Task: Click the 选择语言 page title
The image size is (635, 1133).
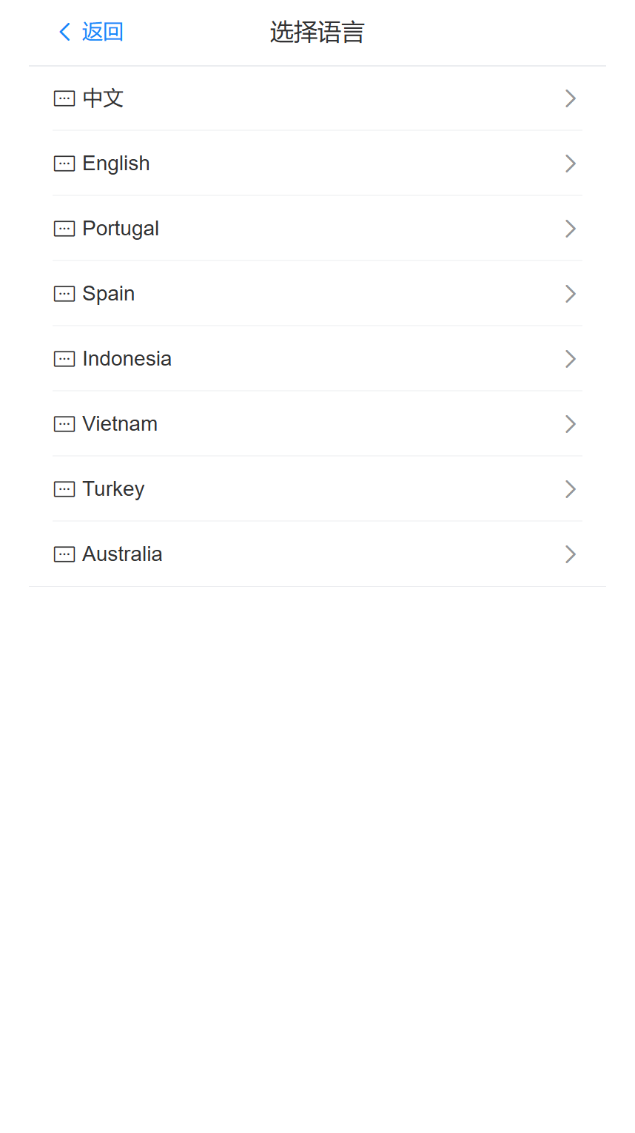Action: tap(317, 33)
